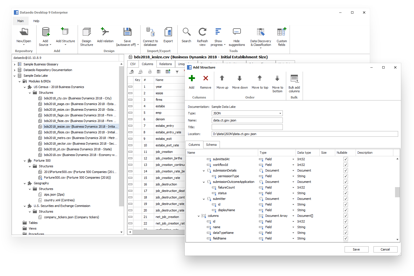
Task: Click the Move to bottom icon
Action: click(277, 79)
